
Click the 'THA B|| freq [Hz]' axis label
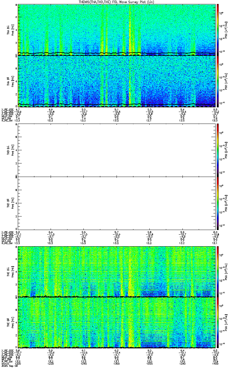[11, 81]
